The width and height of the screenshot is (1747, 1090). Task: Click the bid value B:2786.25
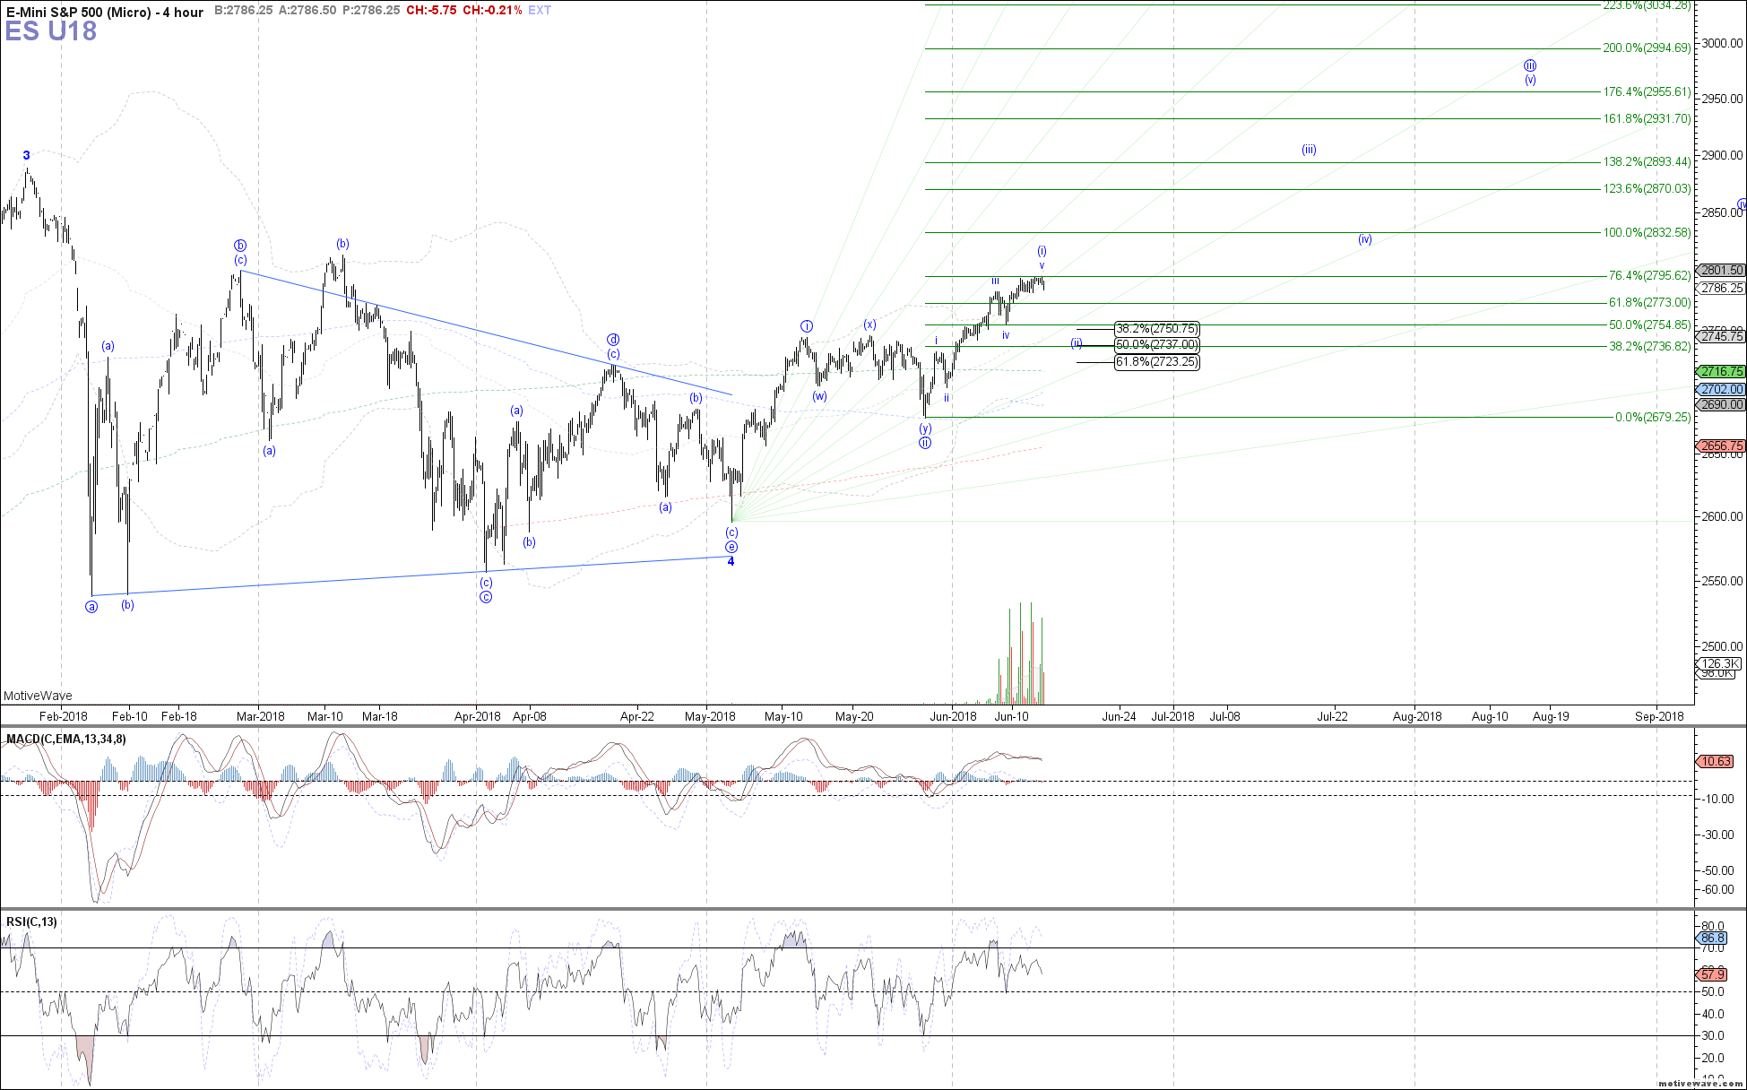click(244, 11)
